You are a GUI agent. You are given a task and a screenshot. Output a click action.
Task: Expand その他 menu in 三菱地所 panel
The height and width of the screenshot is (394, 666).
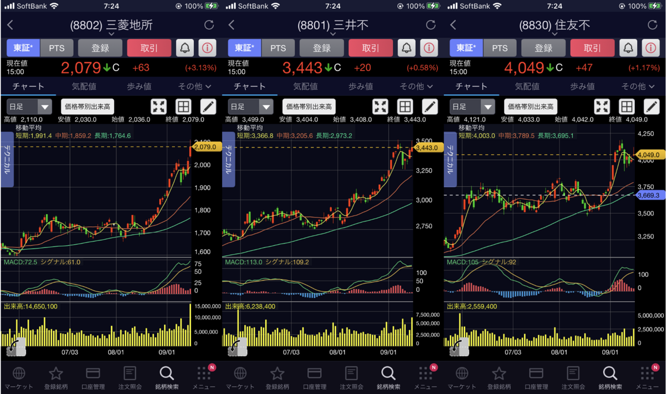point(194,87)
